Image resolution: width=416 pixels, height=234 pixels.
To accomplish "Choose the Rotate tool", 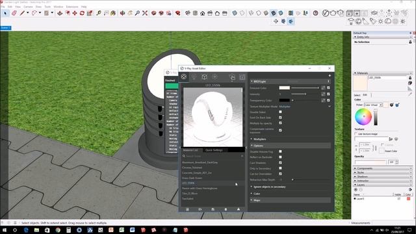I will click(83, 13).
